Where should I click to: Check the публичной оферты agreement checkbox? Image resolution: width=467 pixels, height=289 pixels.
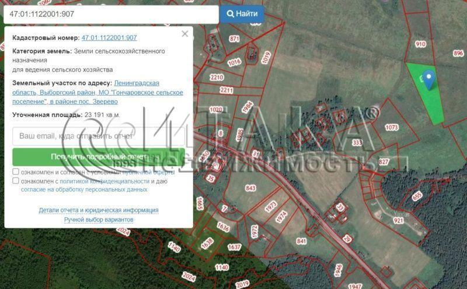(16, 172)
